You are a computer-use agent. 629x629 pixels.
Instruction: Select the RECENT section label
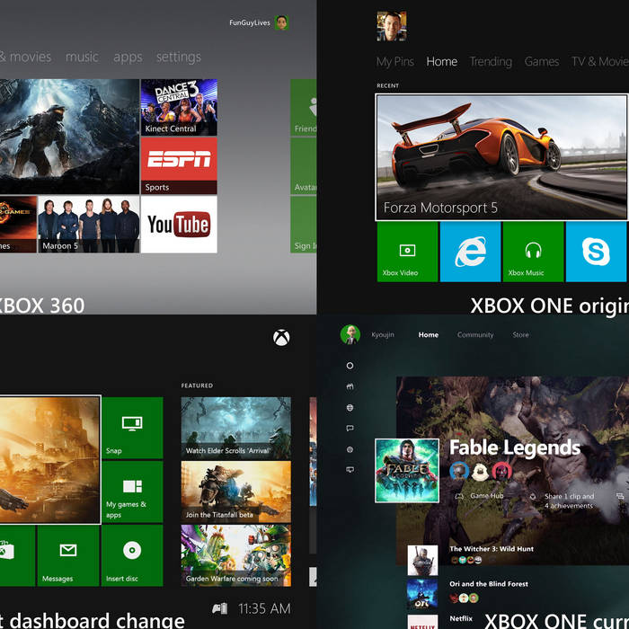coord(387,85)
